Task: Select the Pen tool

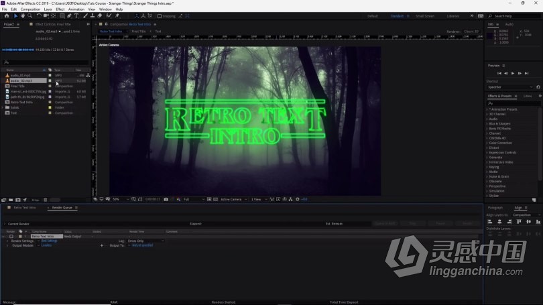Action: (x=69, y=15)
